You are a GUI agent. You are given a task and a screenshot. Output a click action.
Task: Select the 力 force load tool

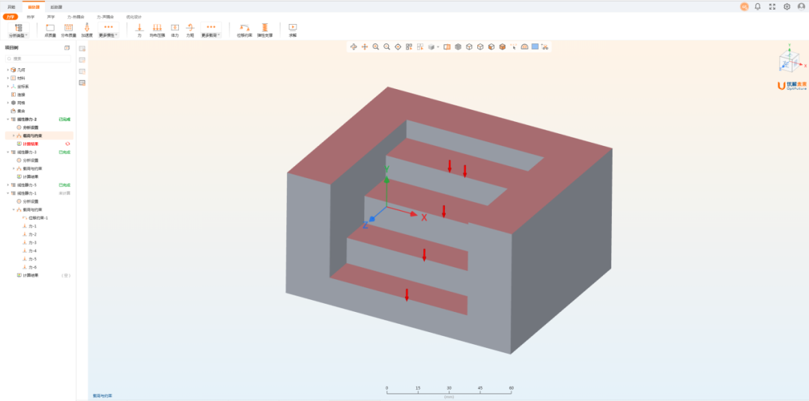click(139, 30)
